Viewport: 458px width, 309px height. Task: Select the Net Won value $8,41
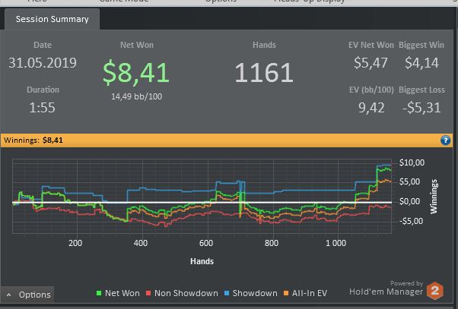pyautogui.click(x=136, y=72)
